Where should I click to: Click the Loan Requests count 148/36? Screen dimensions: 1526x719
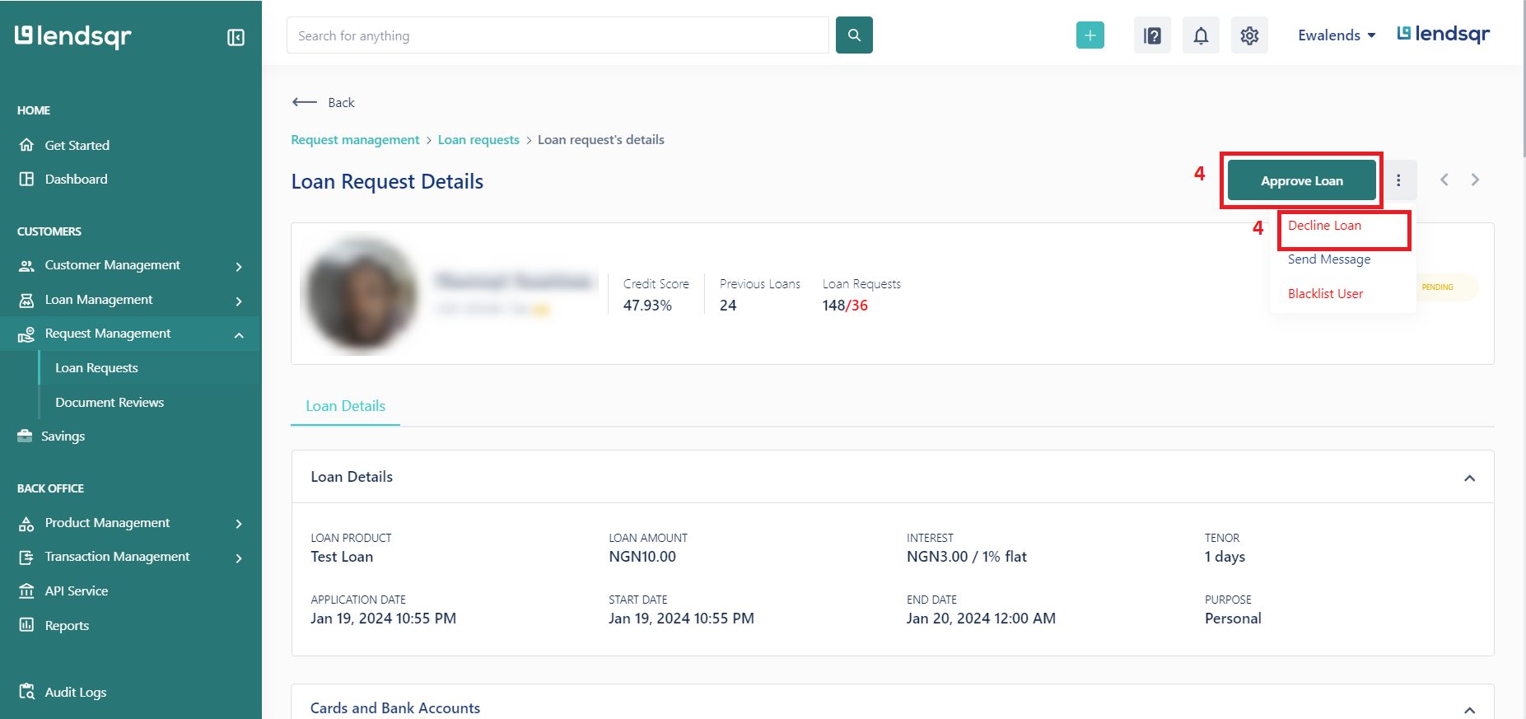tap(845, 306)
